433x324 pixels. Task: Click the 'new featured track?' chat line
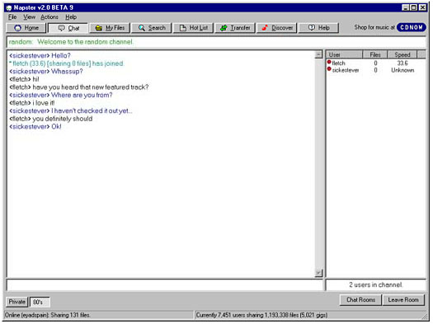pos(79,87)
